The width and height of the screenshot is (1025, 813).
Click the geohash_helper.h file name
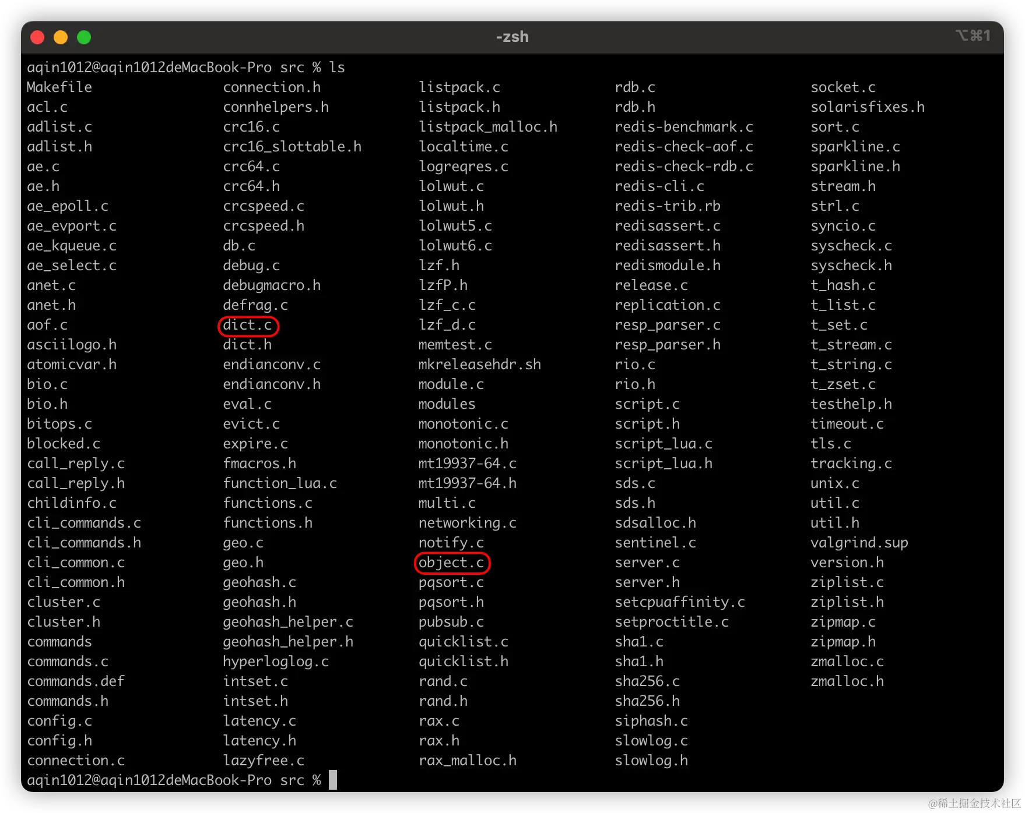(288, 642)
